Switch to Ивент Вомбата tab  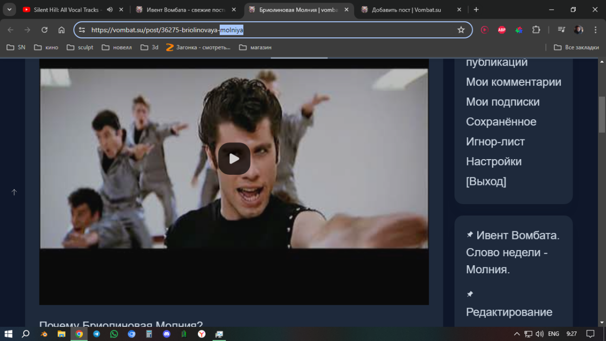tap(186, 10)
